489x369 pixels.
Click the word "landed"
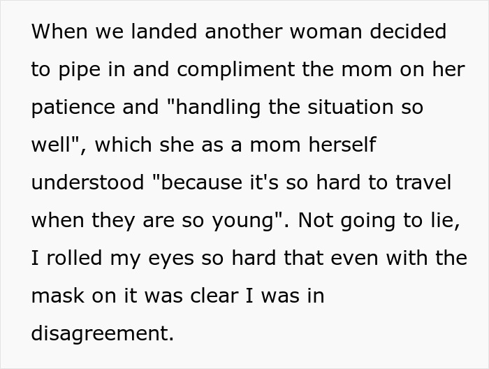(154, 32)
